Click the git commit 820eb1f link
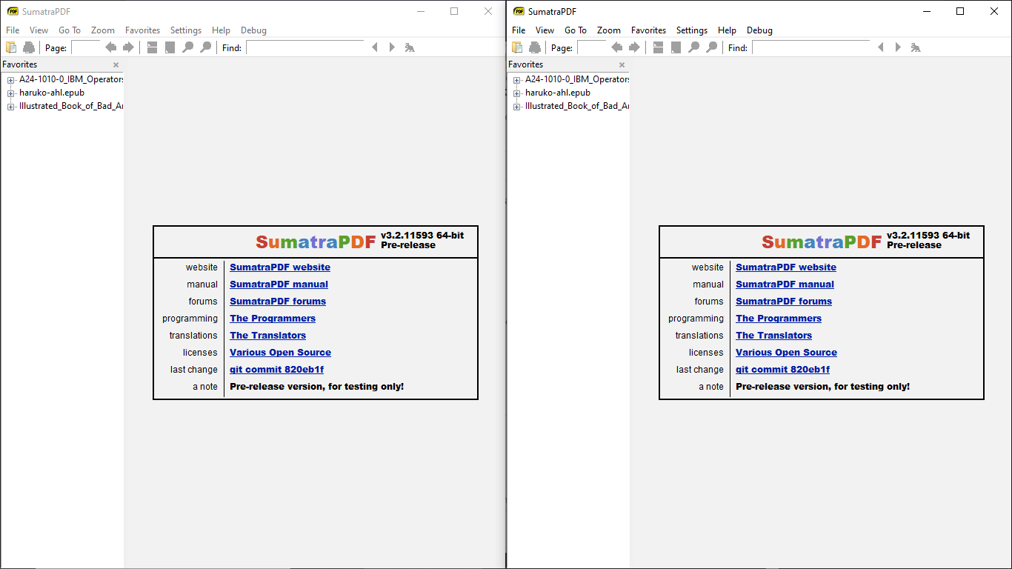Image resolution: width=1012 pixels, height=569 pixels. (276, 369)
